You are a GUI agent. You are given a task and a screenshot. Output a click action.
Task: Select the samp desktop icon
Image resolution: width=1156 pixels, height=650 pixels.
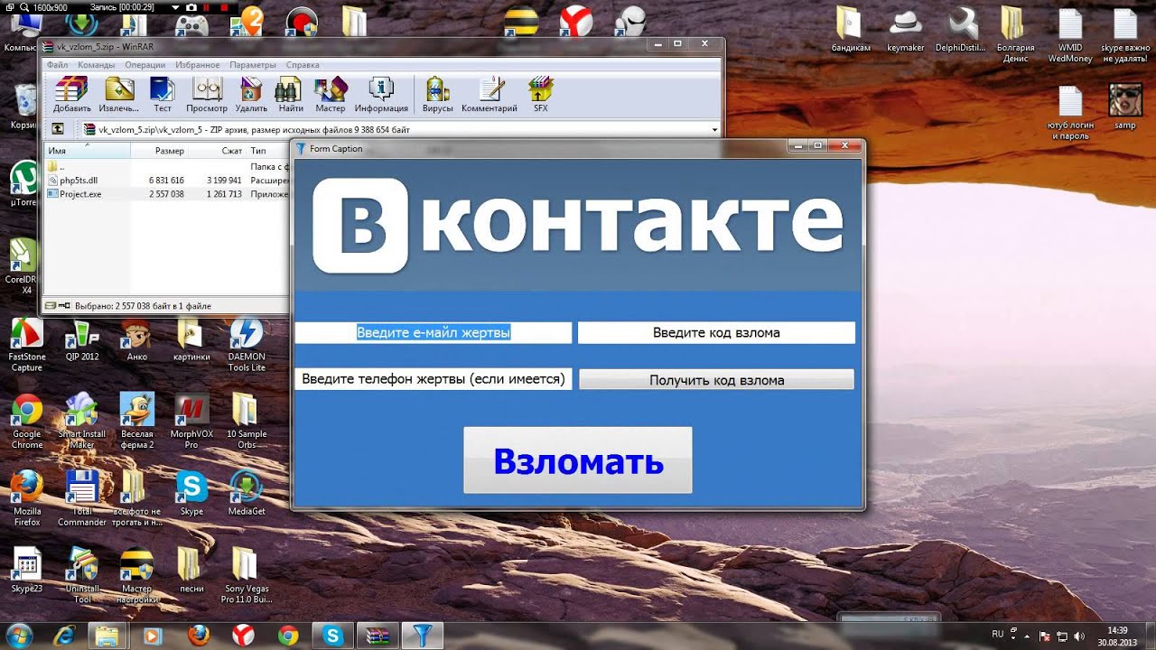[x=1125, y=107]
